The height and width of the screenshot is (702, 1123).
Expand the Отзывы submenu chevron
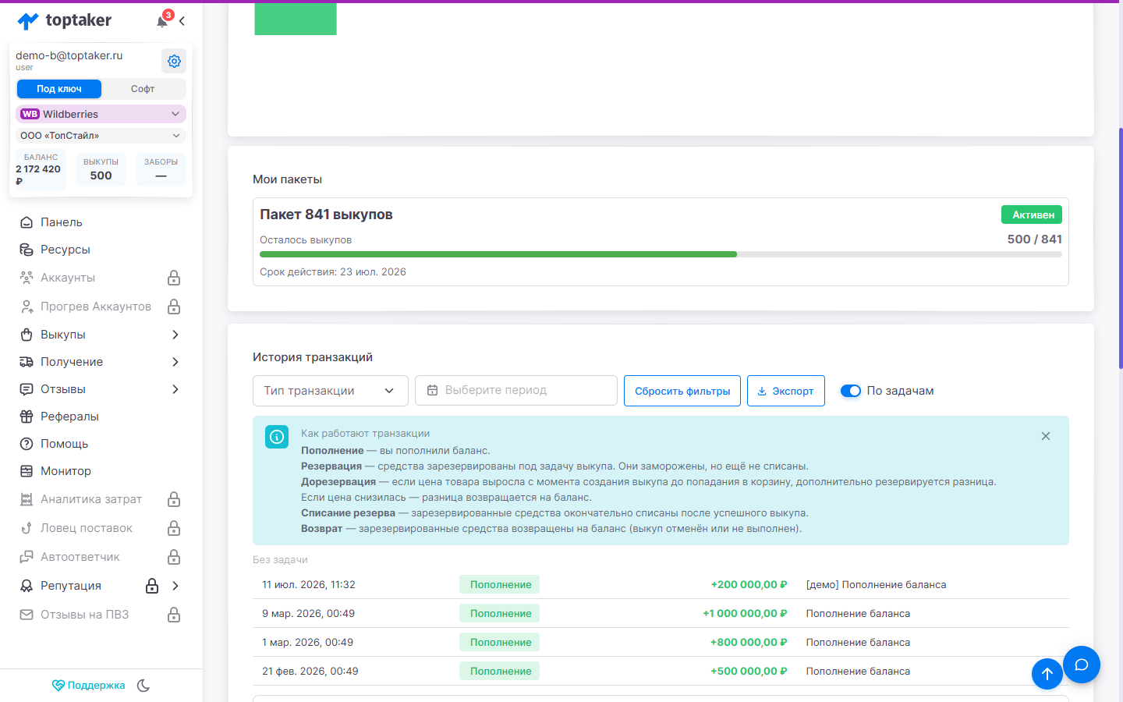(x=175, y=389)
